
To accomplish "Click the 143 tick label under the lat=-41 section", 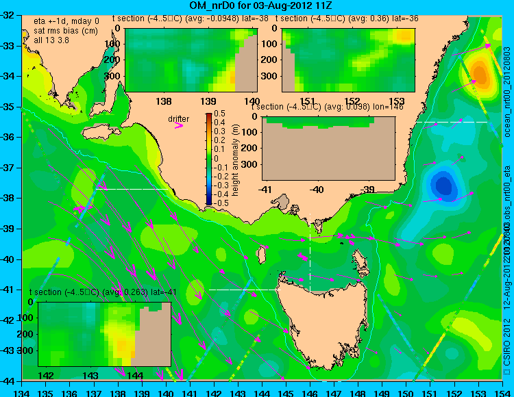I will (90, 375).
